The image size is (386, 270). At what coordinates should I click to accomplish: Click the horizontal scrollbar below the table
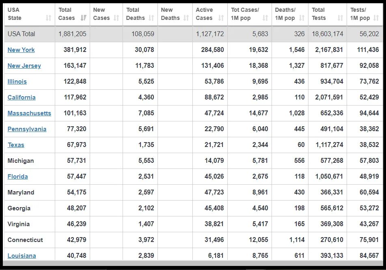(x=193, y=263)
